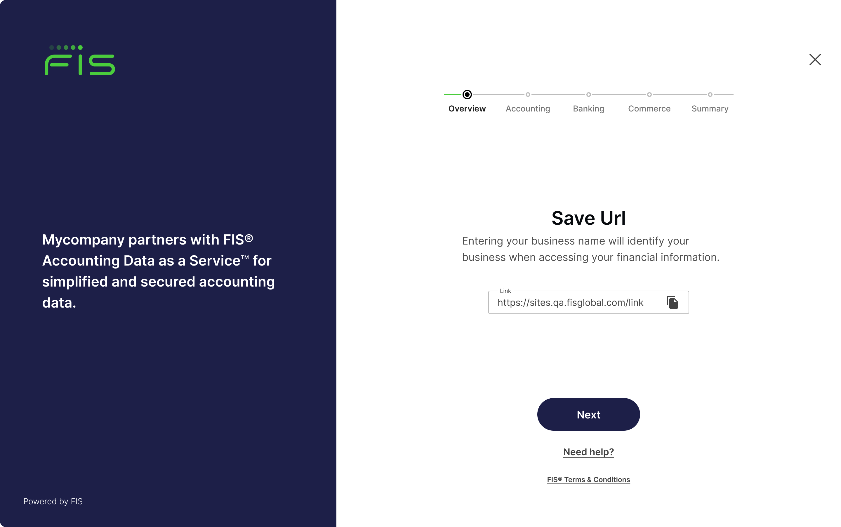Screen dimensions: 841x527
Task: Click the FIS logo in top left
Action: click(x=79, y=59)
